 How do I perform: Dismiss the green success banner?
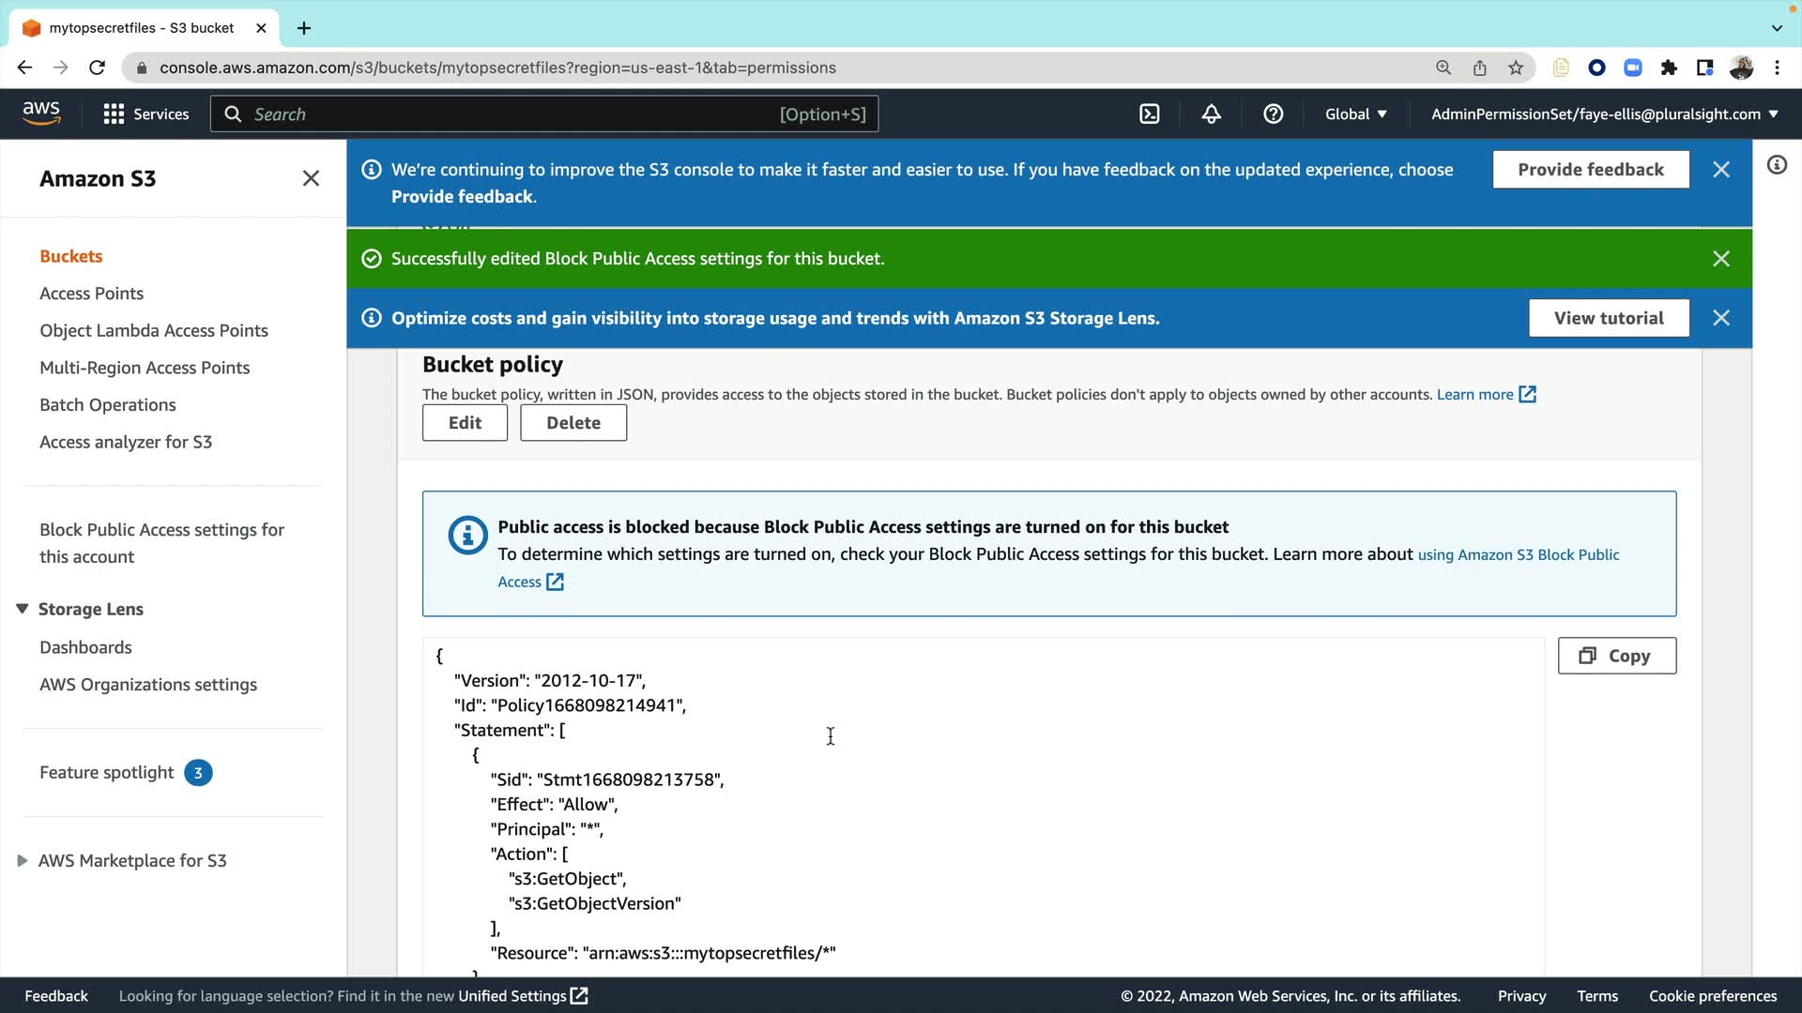(x=1720, y=259)
